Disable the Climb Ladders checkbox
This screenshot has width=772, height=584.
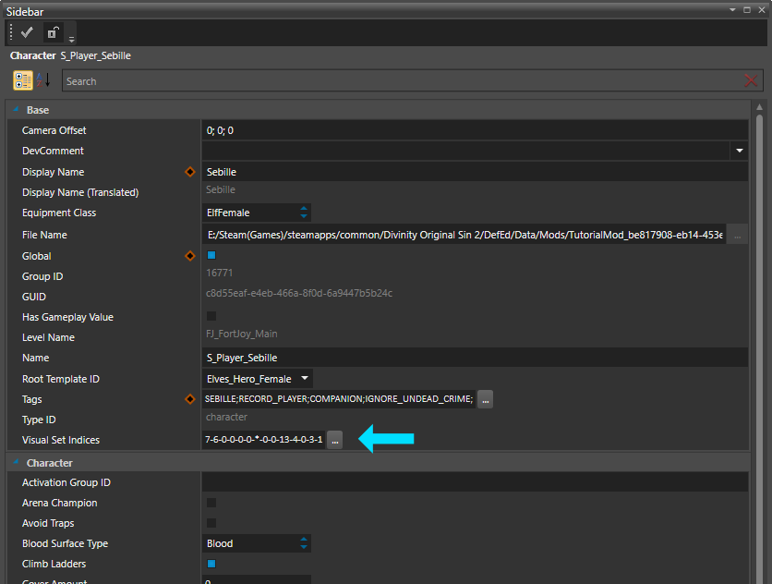(x=211, y=564)
